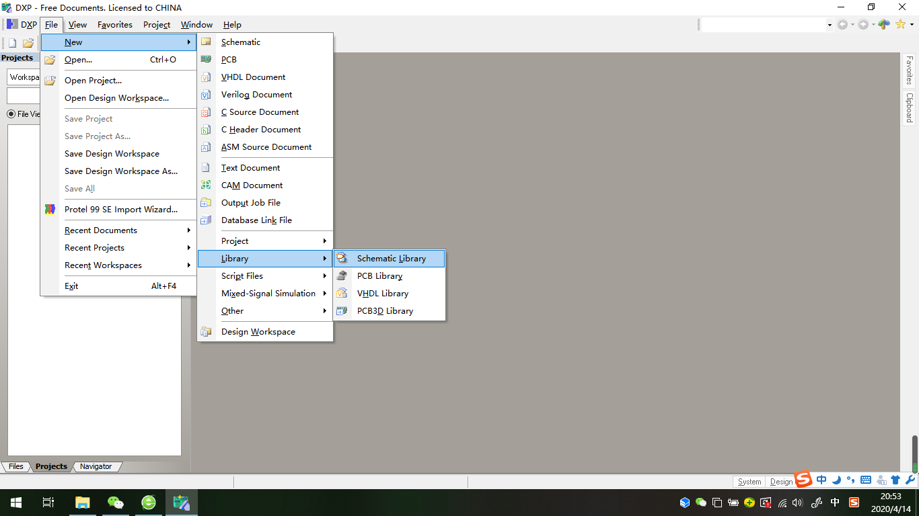Click the empty address bar field
The height and width of the screenshot is (516, 919).
click(762, 25)
